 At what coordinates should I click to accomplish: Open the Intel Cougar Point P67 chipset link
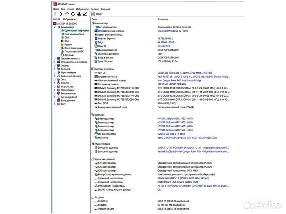pyautogui.click(x=179, y=80)
